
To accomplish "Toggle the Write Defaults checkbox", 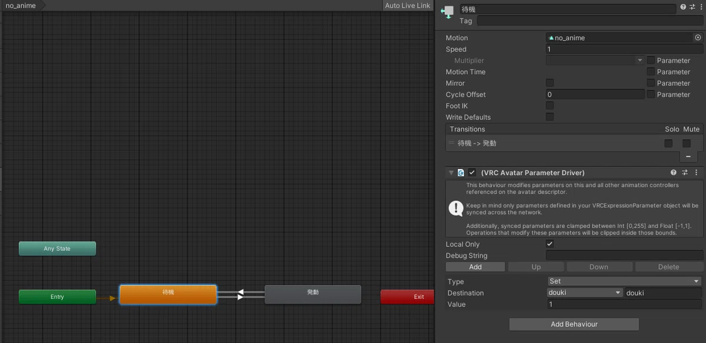I will pos(550,117).
